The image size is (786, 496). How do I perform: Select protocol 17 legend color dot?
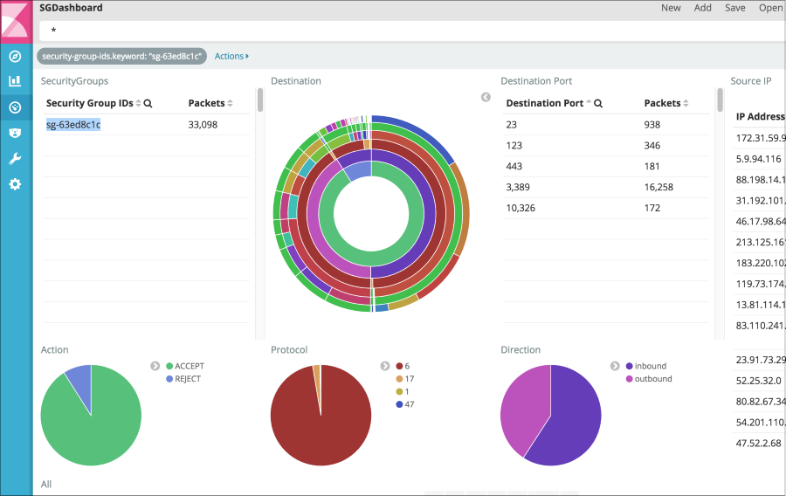click(x=399, y=379)
